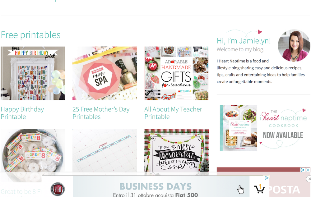311x197 pixels.
Task: Open AdChoices icon on the sidebar ad
Action: click(303, 170)
